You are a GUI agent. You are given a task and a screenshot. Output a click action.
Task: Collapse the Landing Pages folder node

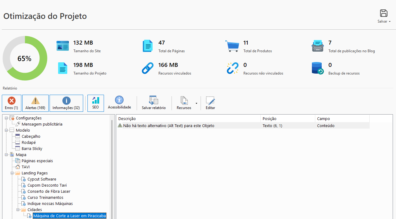pyautogui.click(x=12, y=173)
